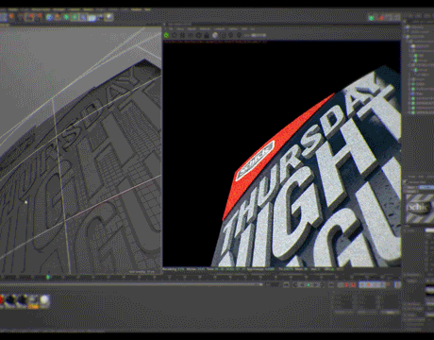Click the green playhead marker on the timeline
Viewport: 434px width, 340px height.
(48, 278)
